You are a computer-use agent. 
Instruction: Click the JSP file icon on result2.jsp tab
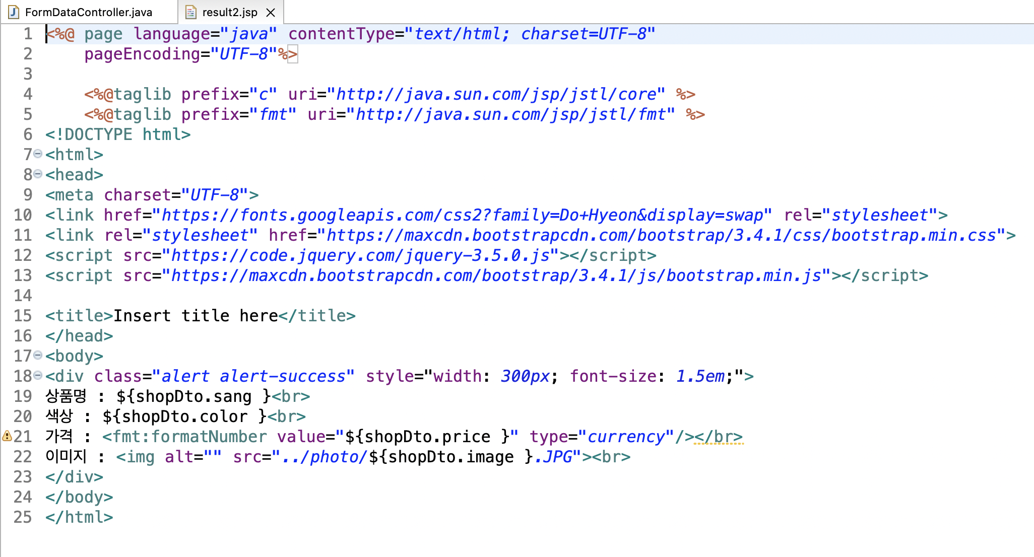pyautogui.click(x=190, y=12)
